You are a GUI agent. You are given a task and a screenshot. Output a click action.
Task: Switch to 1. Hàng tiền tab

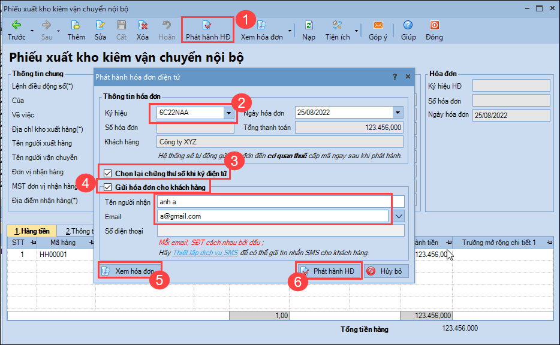pos(32,231)
